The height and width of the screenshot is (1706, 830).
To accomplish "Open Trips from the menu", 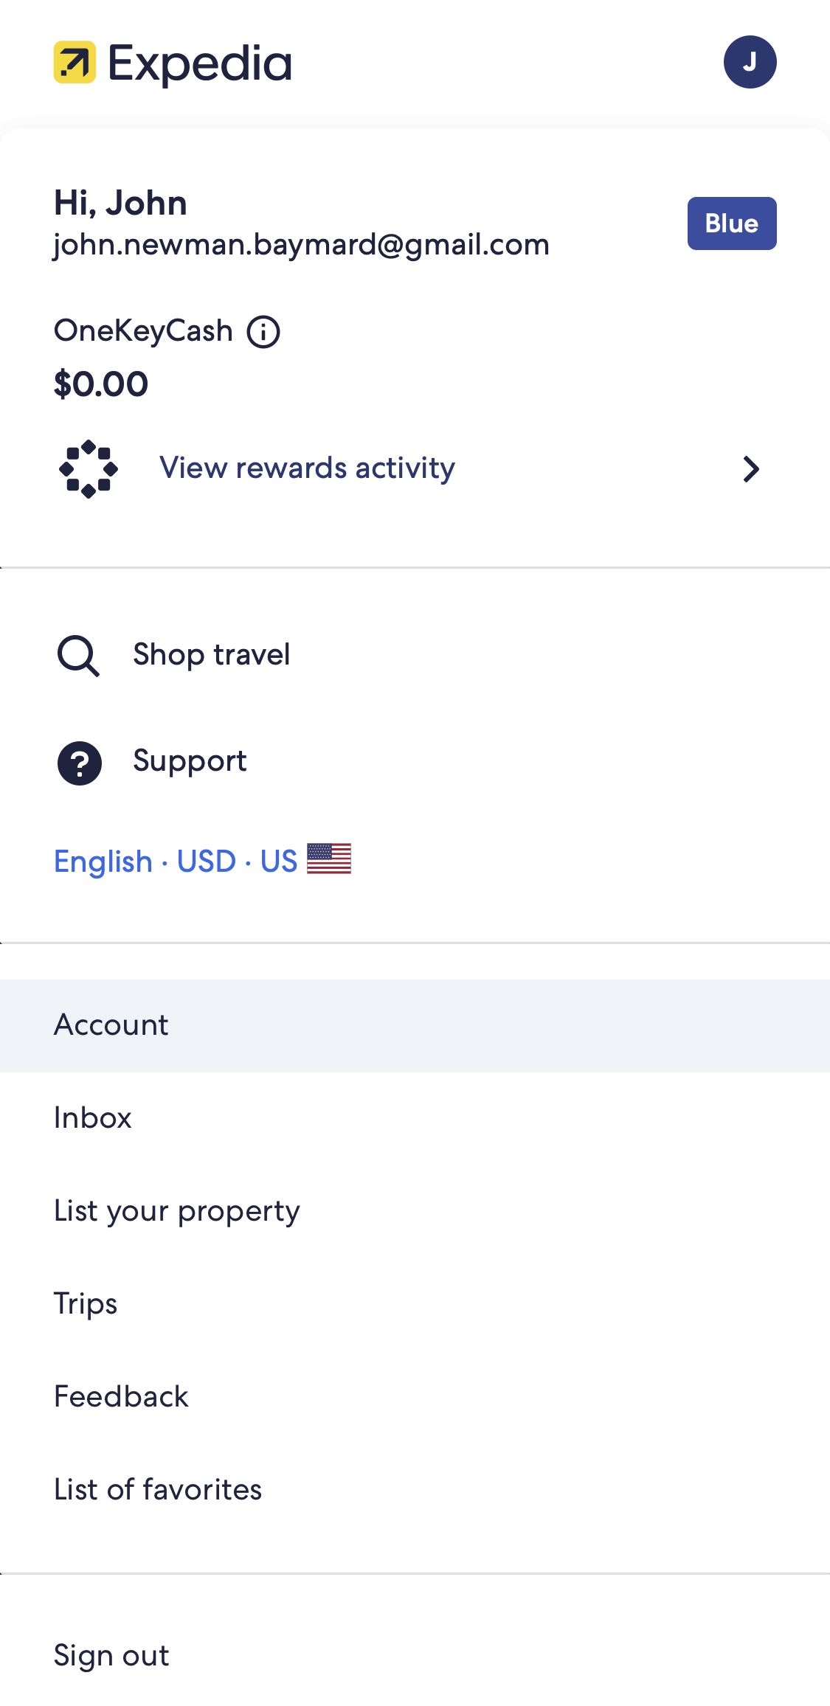I will [86, 1304].
